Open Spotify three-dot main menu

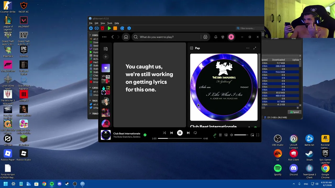point(104,37)
